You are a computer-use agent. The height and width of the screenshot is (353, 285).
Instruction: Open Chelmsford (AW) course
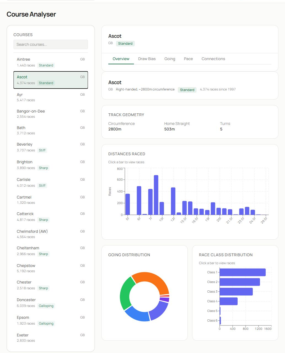tap(51, 234)
